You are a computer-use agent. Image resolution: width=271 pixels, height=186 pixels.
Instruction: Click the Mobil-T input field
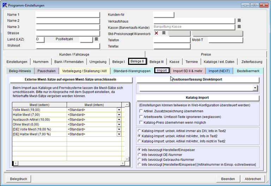tap(225, 40)
